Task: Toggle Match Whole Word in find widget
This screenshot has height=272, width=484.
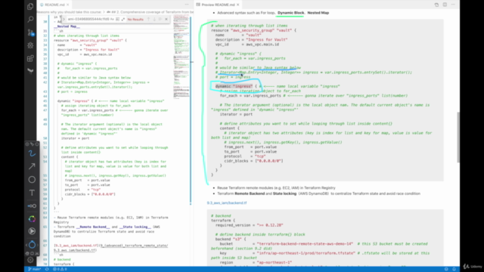Action: pyautogui.click(x=118, y=19)
